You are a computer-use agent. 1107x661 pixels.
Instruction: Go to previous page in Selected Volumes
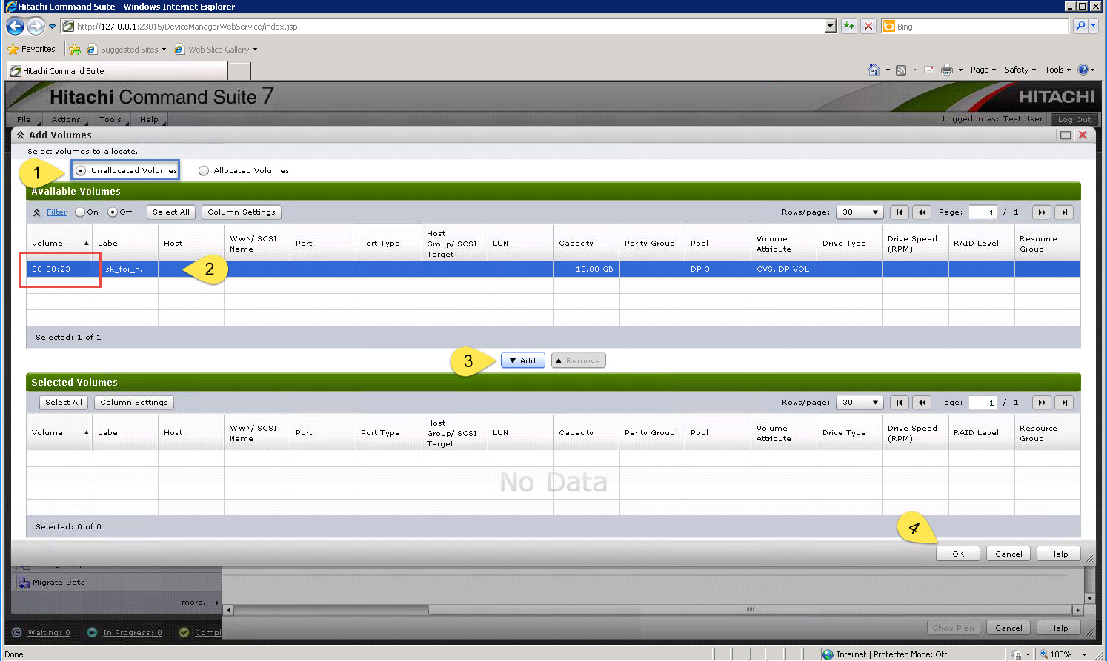coord(922,402)
